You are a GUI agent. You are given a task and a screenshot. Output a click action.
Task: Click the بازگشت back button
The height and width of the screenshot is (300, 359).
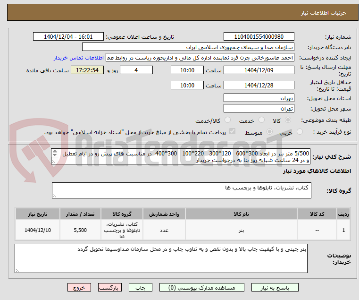pyautogui.click(x=110, y=287)
